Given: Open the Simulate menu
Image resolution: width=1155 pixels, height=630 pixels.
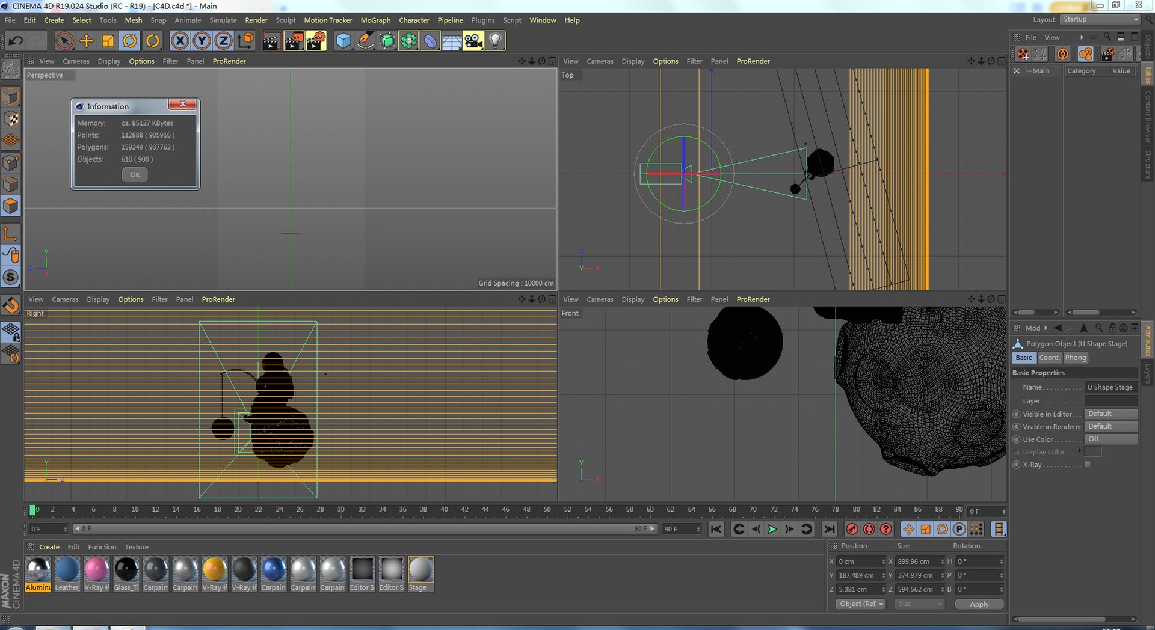Looking at the screenshot, I should [223, 20].
